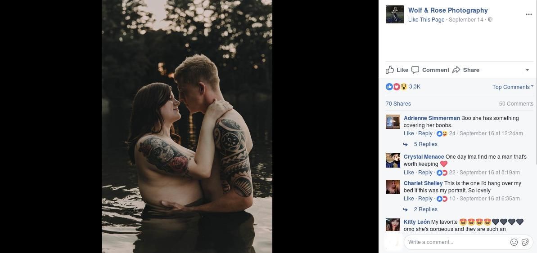Click the heart reaction icon near 3.3K

(x=396, y=87)
